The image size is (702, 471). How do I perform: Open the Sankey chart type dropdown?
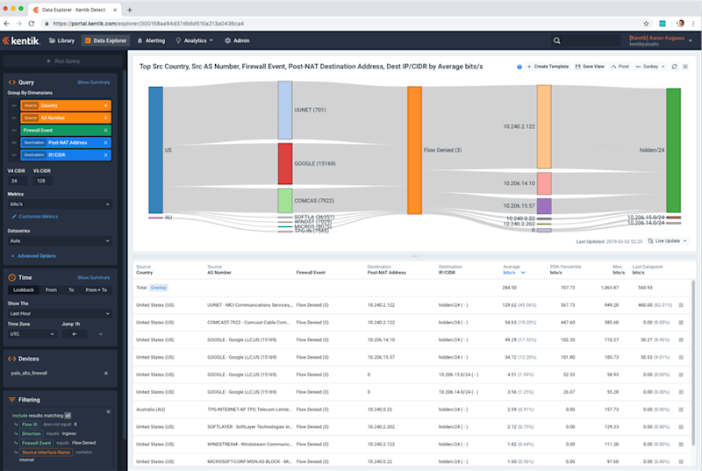coord(650,67)
